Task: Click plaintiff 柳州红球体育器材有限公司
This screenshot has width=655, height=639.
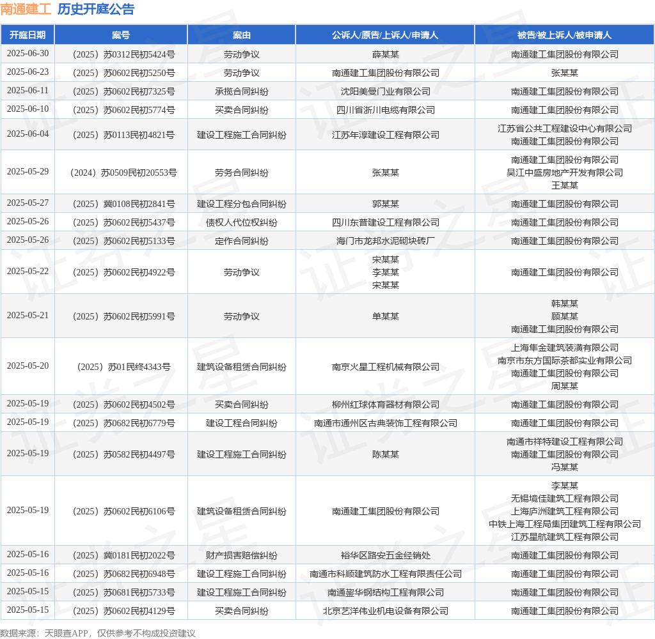Action: pyautogui.click(x=385, y=405)
